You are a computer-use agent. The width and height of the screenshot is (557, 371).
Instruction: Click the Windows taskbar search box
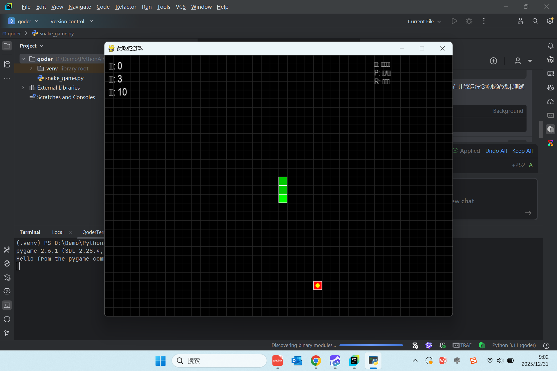click(219, 361)
